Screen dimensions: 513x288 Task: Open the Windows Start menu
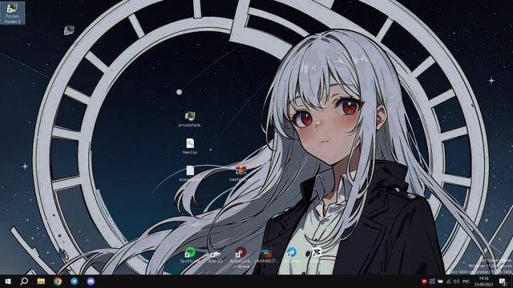tap(8, 281)
